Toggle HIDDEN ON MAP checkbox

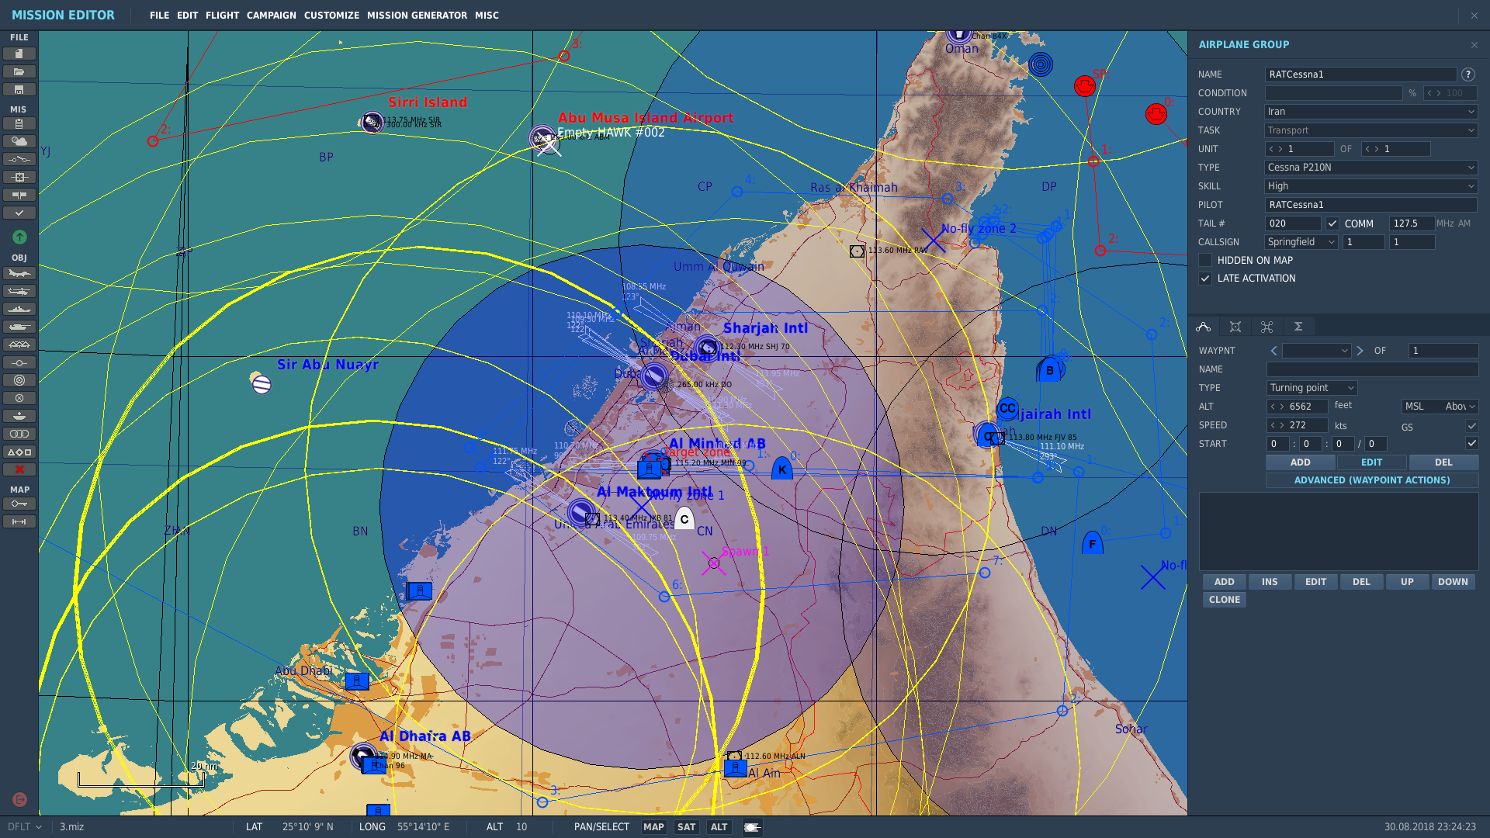click(x=1205, y=261)
